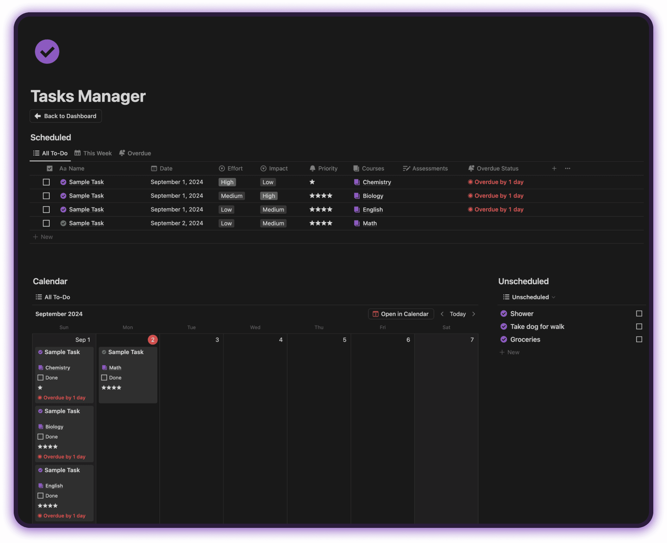
Task: Check the Done box on the Math calendar card
Action: [104, 377]
